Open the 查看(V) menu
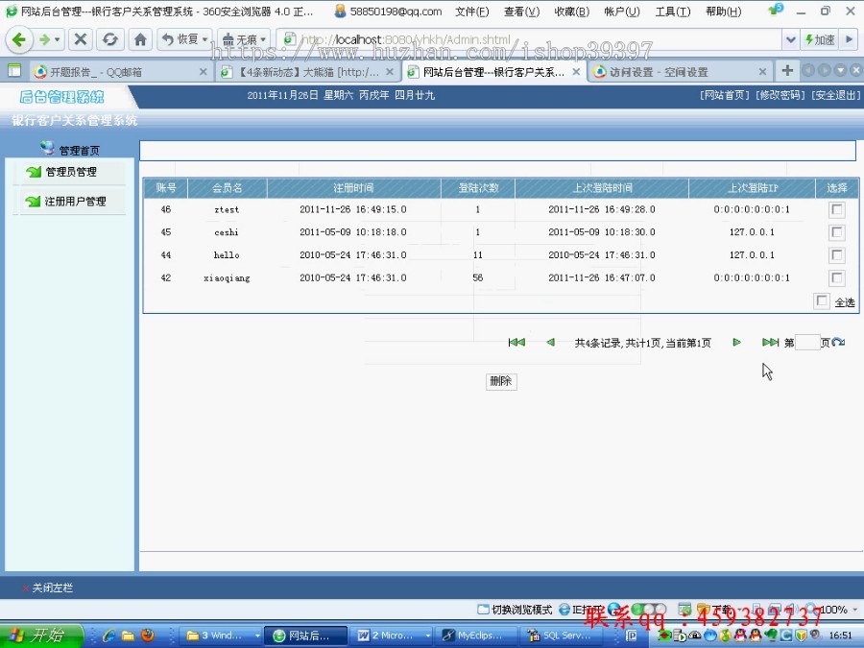The height and width of the screenshot is (648, 864). (521, 12)
